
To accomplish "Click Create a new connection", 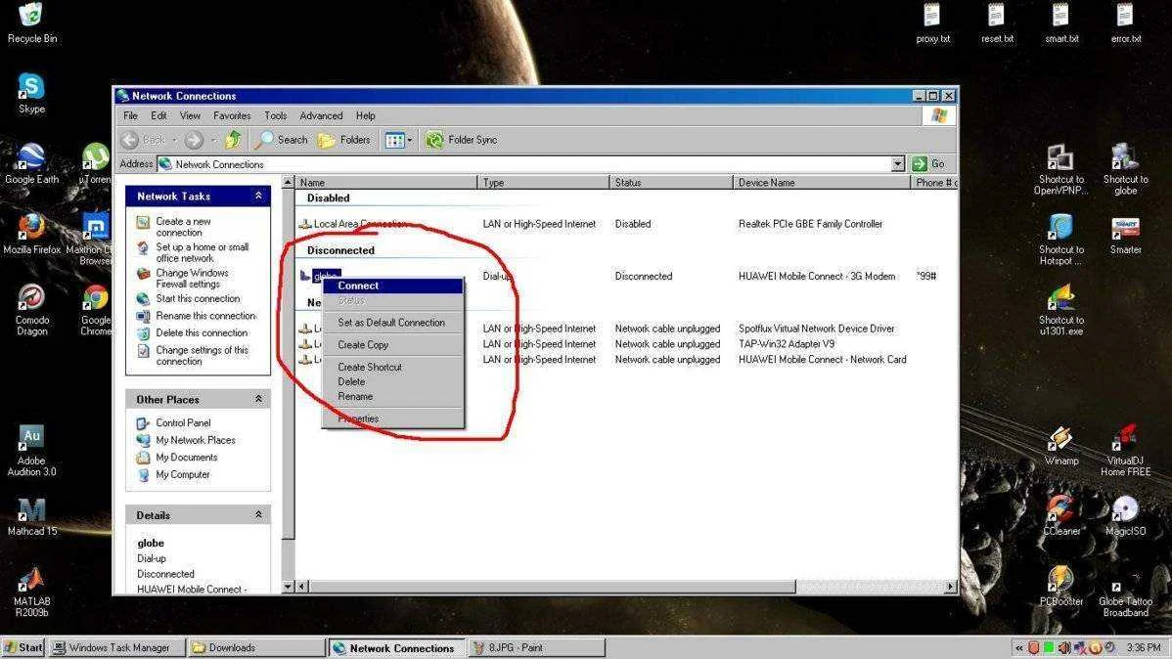I will [x=183, y=227].
